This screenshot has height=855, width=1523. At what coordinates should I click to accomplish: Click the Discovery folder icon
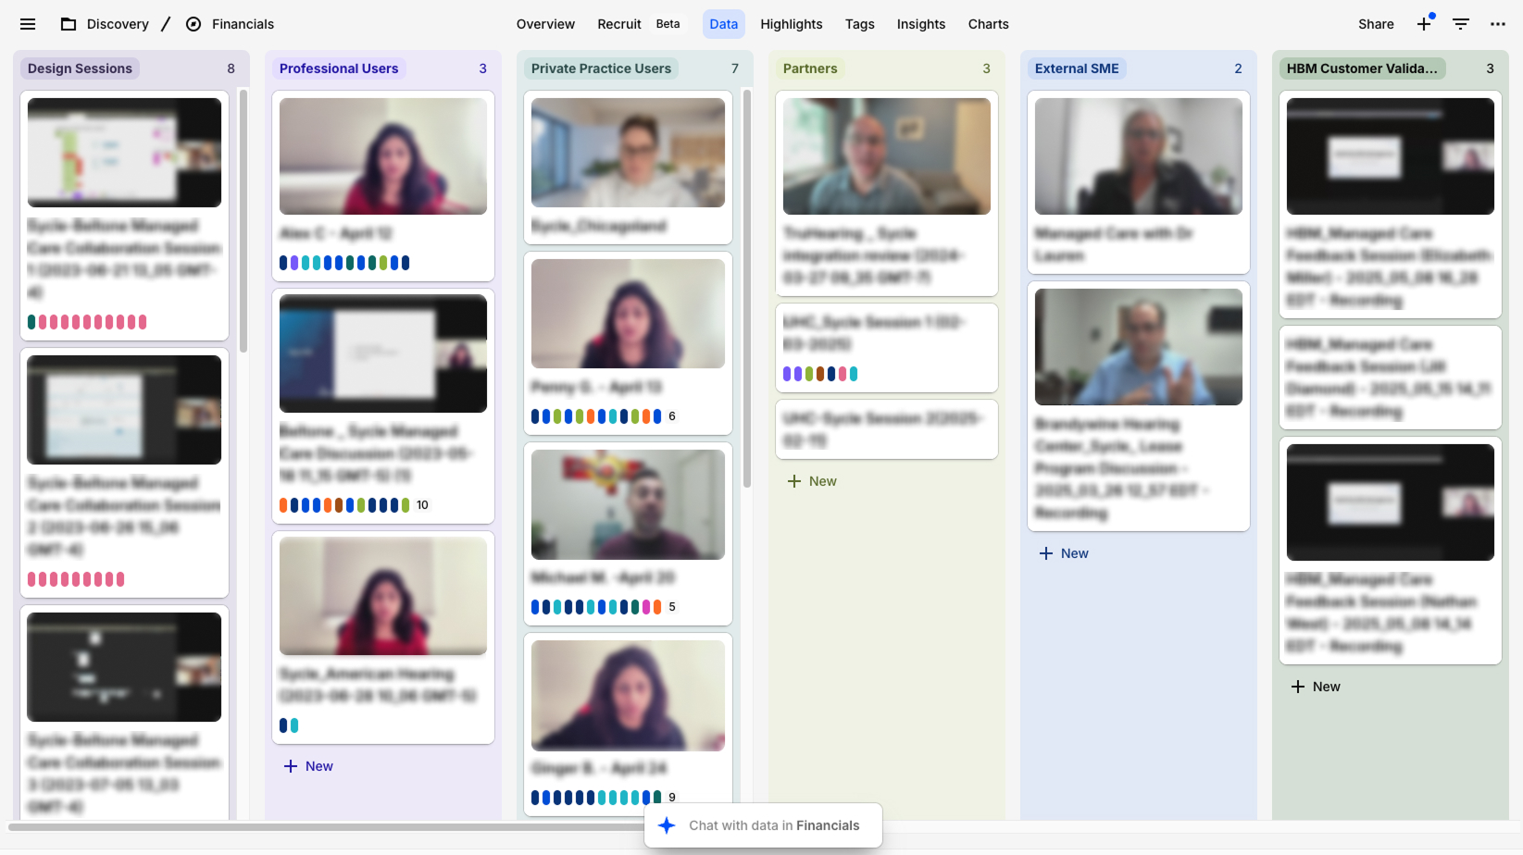coord(69,24)
